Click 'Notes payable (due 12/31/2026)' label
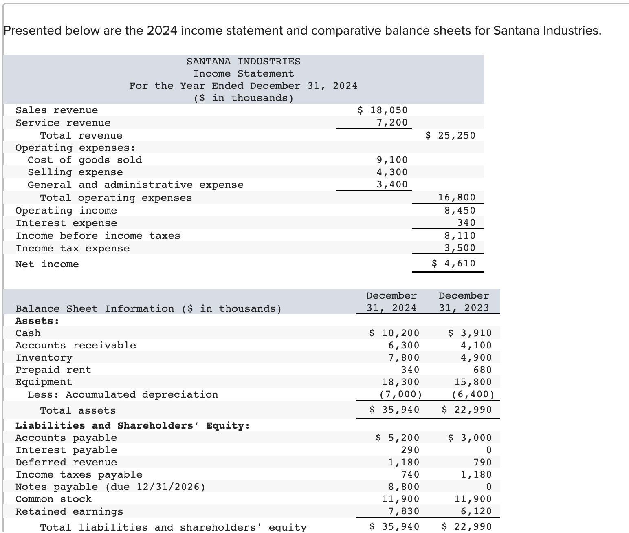The width and height of the screenshot is (629, 533). 110,487
